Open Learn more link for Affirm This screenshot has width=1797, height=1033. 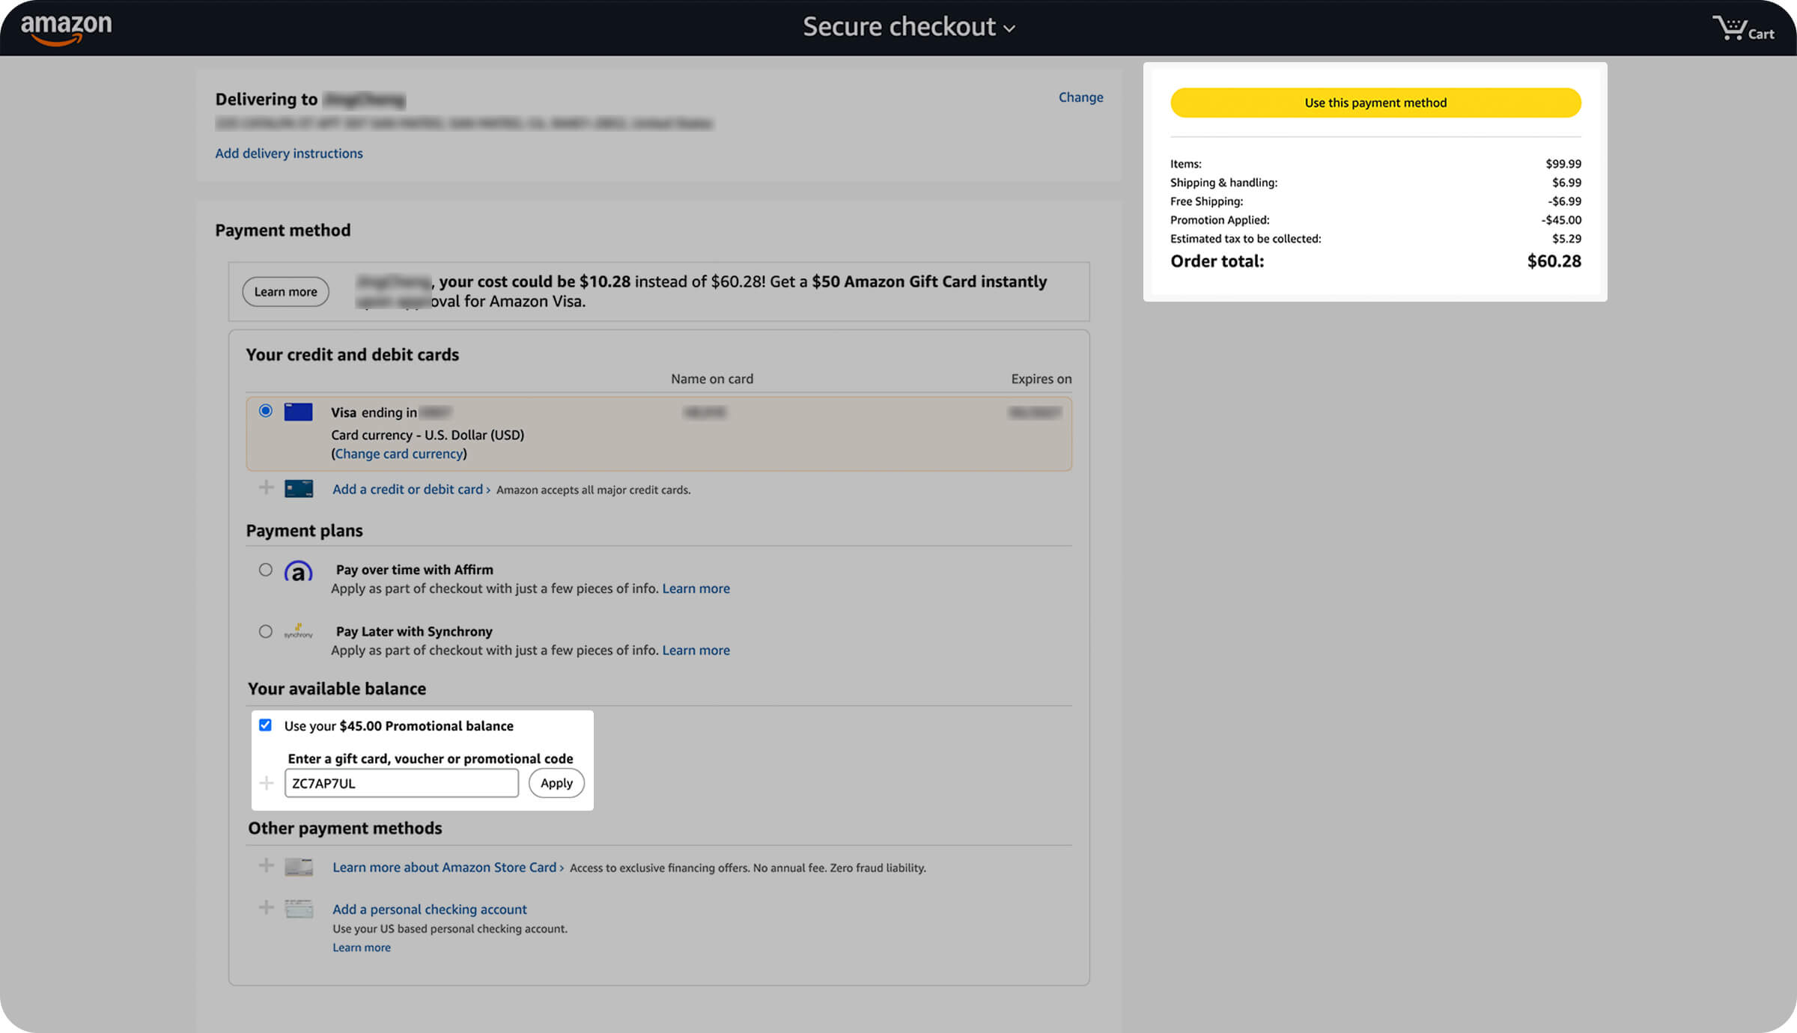tap(696, 588)
